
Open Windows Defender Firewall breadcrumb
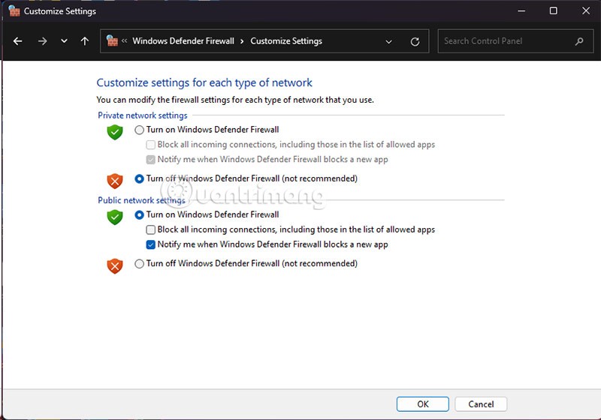[x=183, y=41]
